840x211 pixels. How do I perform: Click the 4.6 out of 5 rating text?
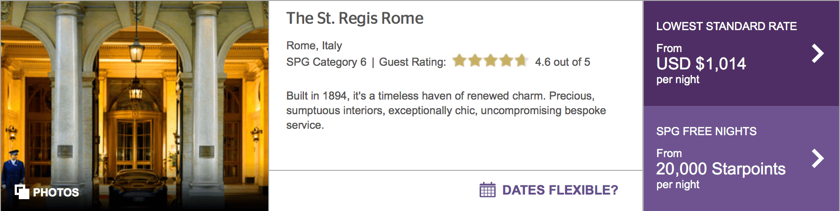[x=563, y=62]
